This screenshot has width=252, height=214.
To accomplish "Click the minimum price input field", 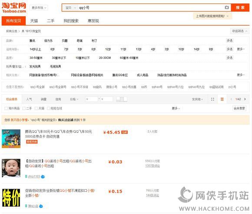I will 92,99.
